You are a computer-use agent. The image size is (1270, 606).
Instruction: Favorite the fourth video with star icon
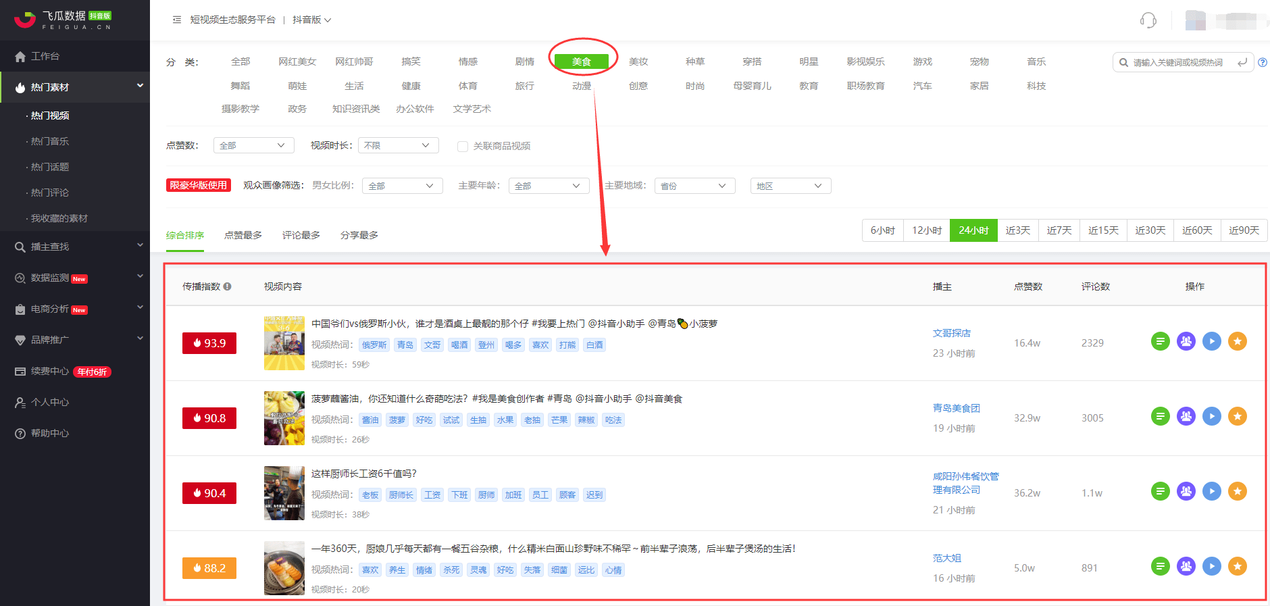coord(1237,567)
